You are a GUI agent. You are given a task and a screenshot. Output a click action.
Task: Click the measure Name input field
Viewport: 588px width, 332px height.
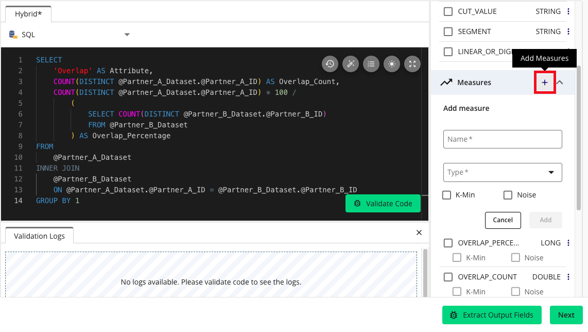502,139
